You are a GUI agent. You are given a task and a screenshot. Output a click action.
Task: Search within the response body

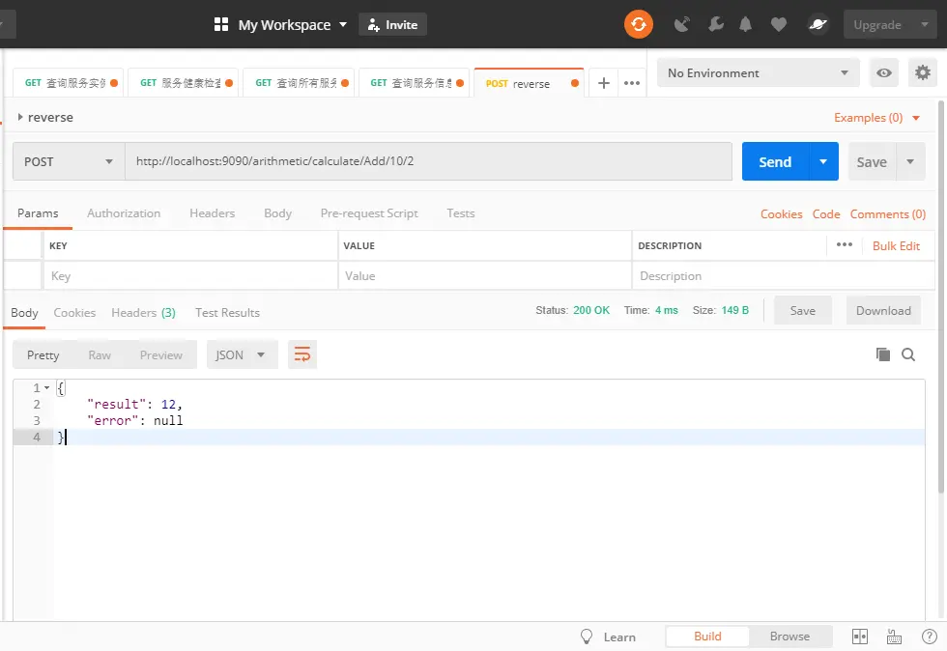click(x=908, y=354)
